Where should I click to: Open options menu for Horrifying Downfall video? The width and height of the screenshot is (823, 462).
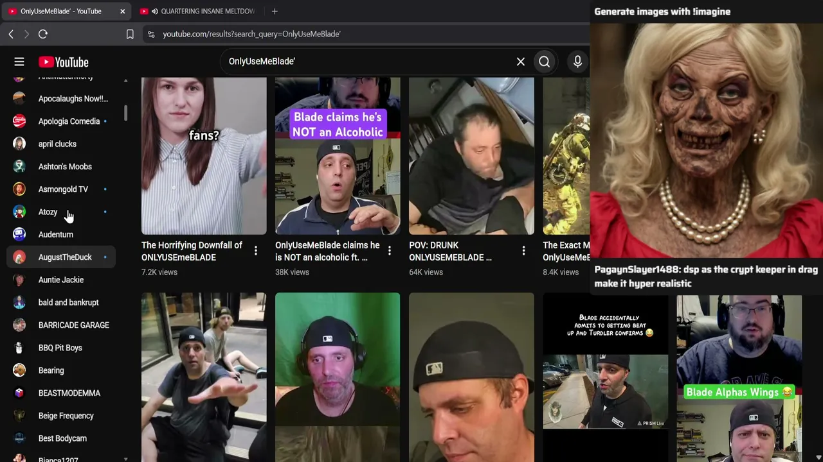256,251
